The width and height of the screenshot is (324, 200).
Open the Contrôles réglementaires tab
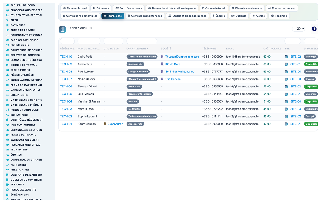[80, 16]
